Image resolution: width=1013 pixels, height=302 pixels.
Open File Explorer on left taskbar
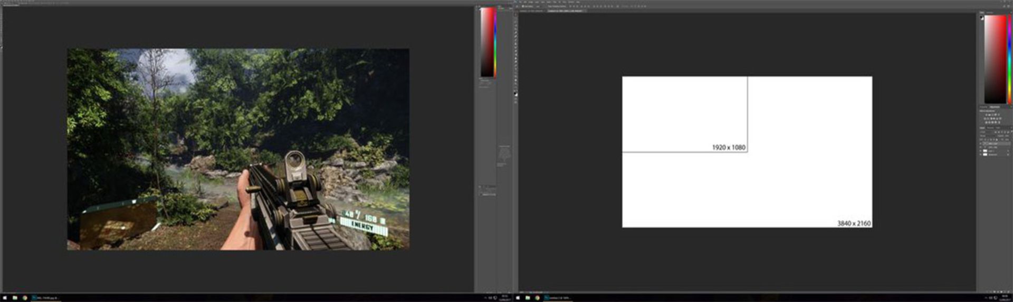tap(15, 298)
